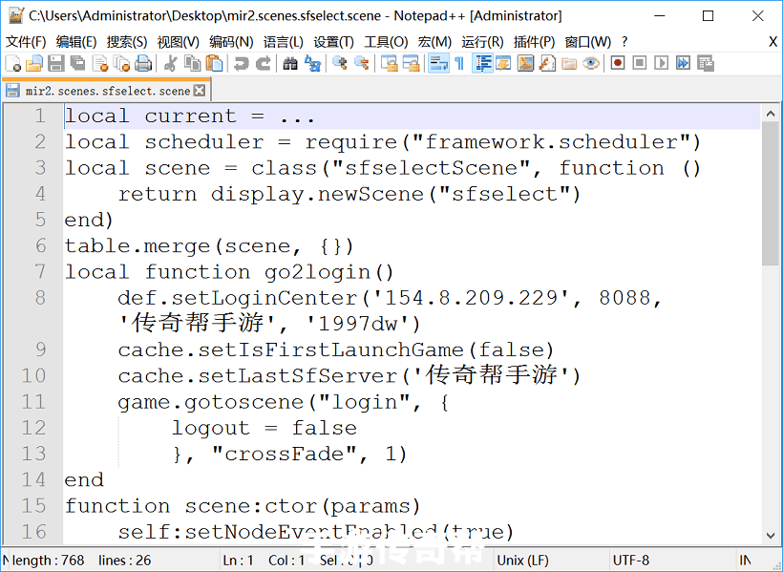Open the 设置(T) menu
Screen dimensions: 783x572
(x=333, y=42)
